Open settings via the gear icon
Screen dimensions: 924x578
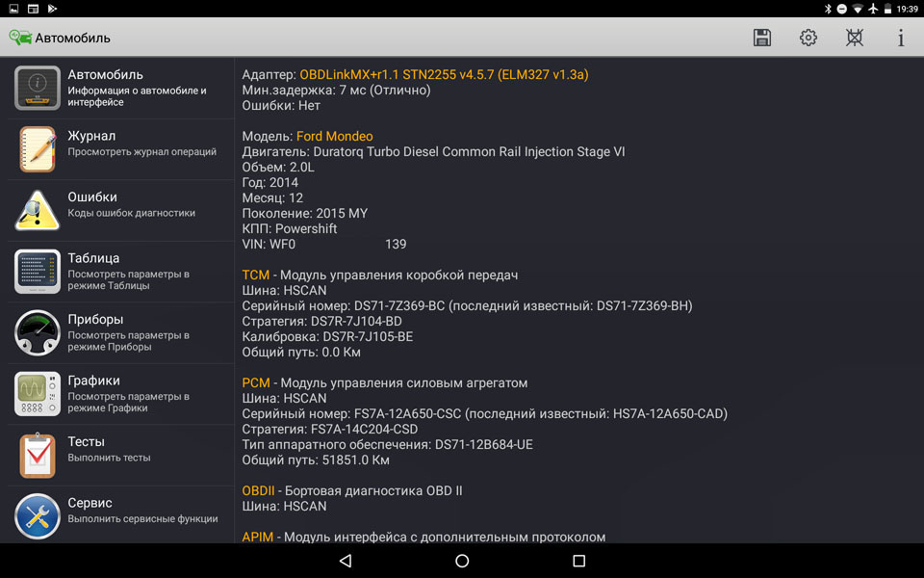[x=808, y=38]
